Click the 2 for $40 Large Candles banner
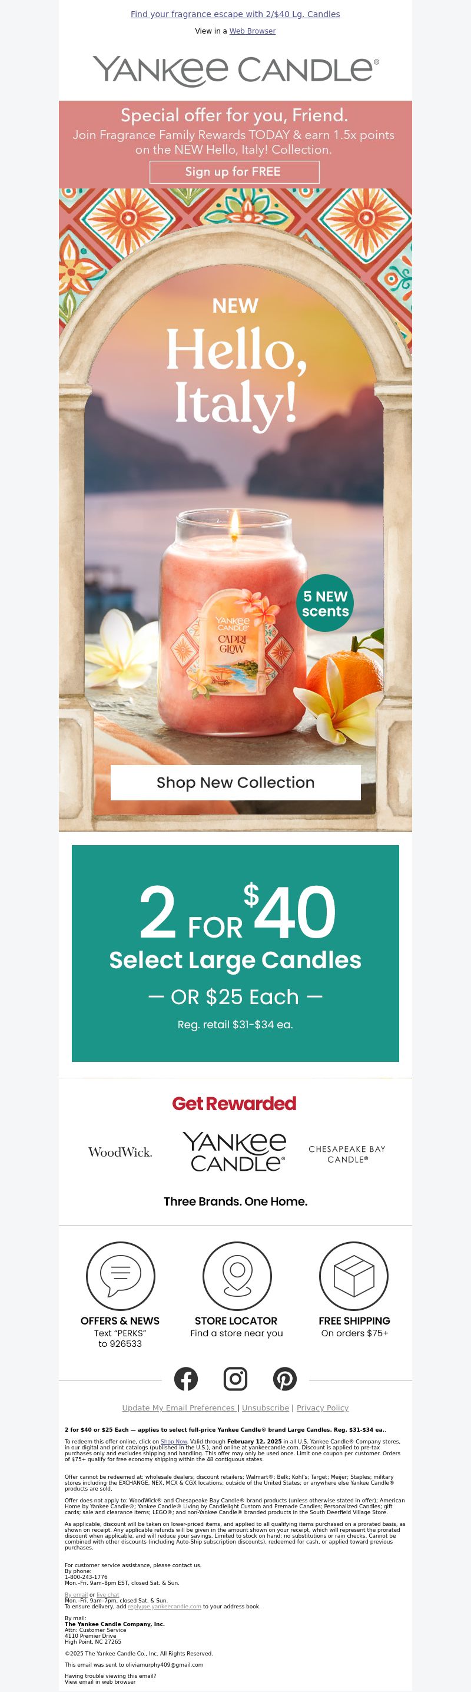 (x=235, y=953)
